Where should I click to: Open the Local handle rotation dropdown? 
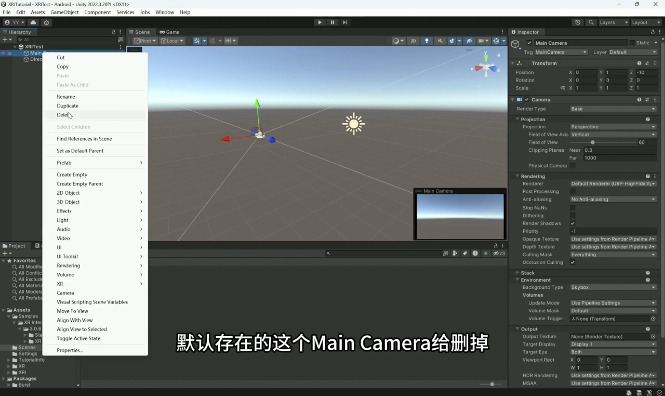[x=172, y=41]
